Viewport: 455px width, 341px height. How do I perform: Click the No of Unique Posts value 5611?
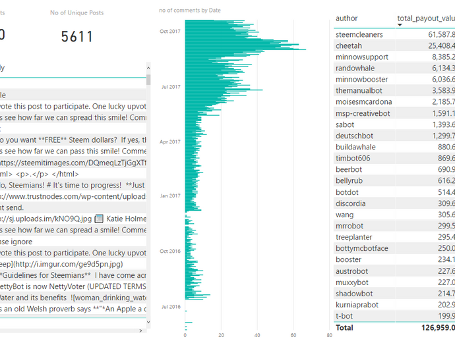(x=77, y=37)
